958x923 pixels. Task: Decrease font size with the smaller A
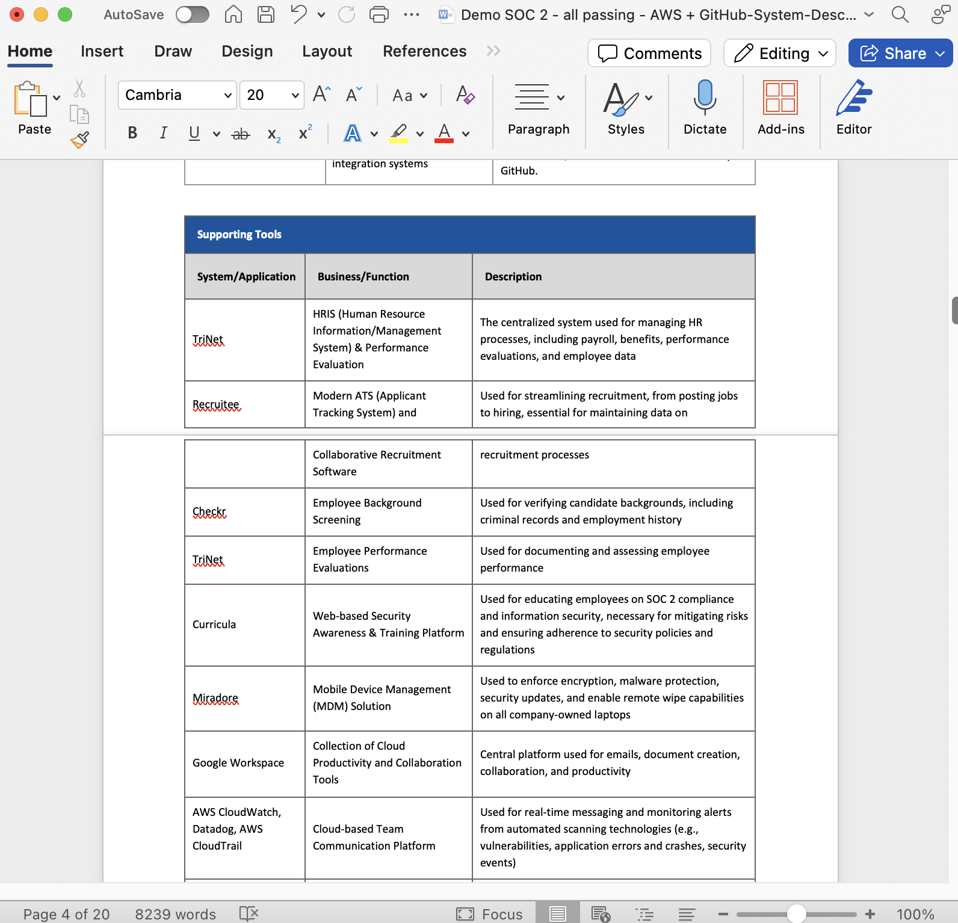pos(354,94)
